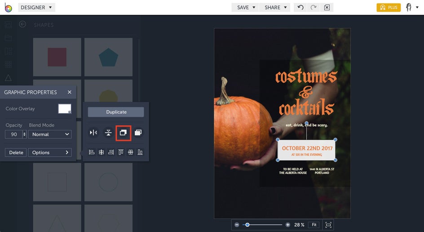Align selected graphic to top edge
424x232 pixels.
pyautogui.click(x=121, y=152)
